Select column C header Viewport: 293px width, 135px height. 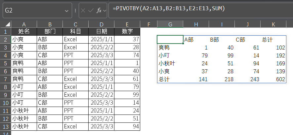pos(75,24)
